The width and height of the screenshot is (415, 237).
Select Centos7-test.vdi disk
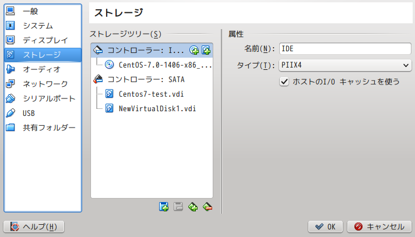pyautogui.click(x=152, y=94)
